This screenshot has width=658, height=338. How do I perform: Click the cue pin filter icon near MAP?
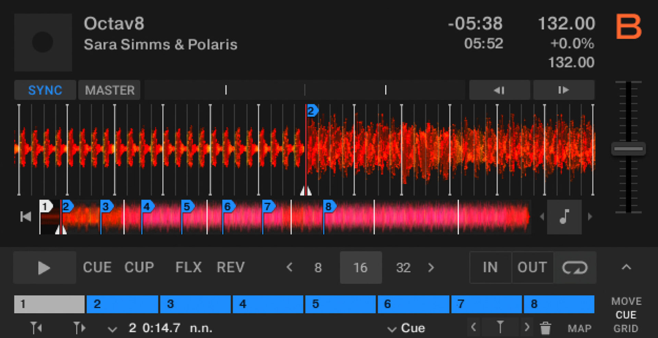coord(500,328)
